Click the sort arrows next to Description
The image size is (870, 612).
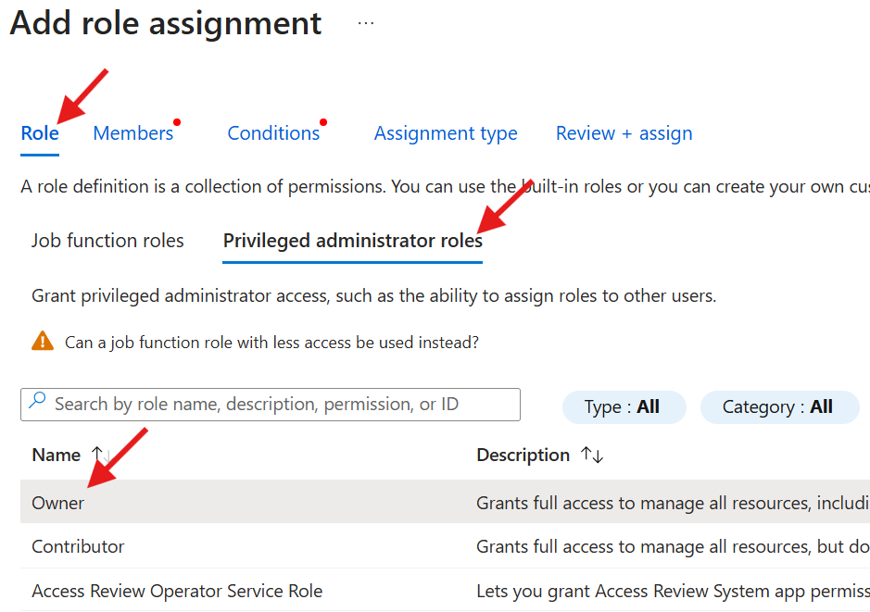pos(591,455)
